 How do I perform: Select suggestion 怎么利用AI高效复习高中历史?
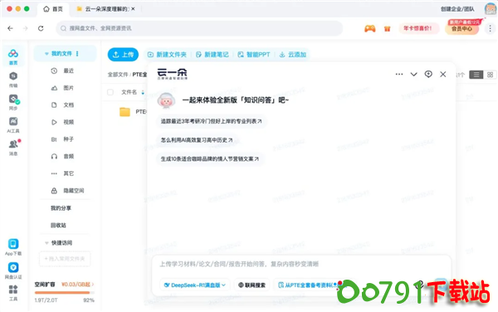(197, 140)
